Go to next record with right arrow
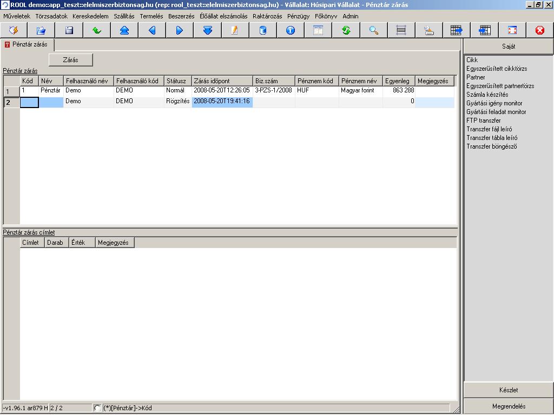The image size is (554, 415). coord(180,30)
